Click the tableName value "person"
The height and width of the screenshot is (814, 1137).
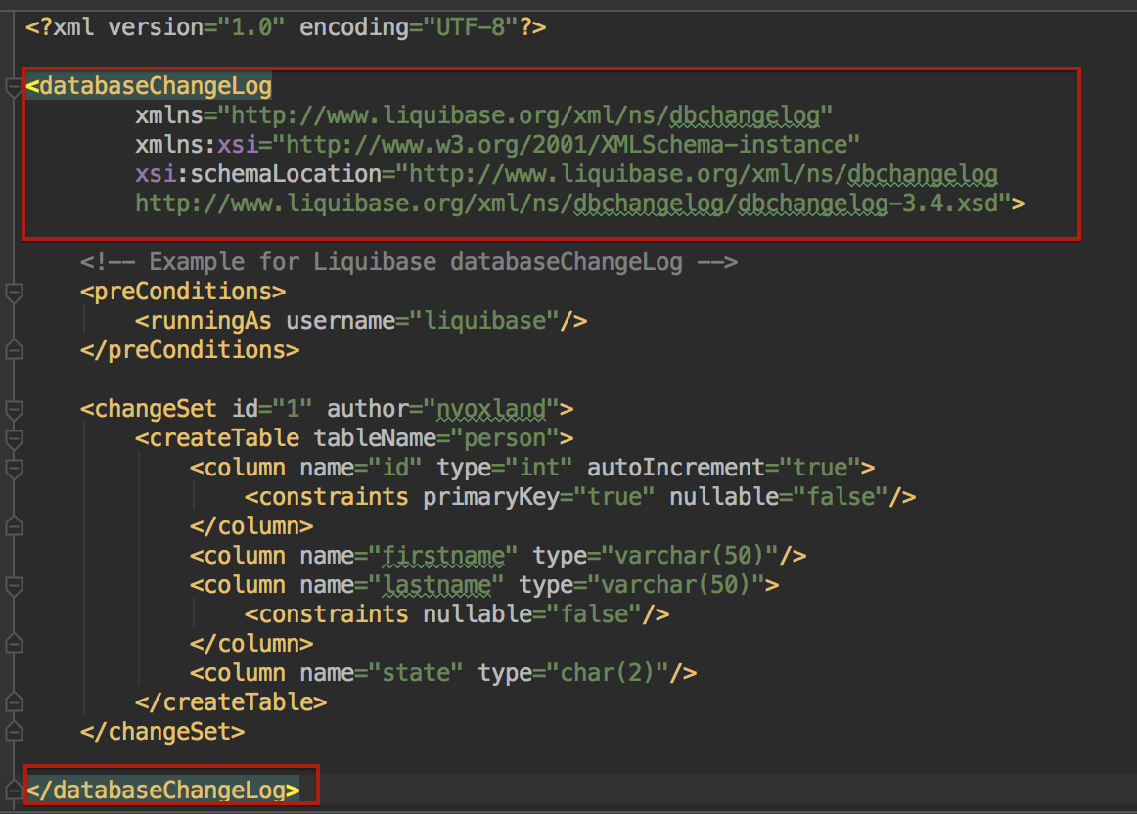pyautogui.click(x=505, y=437)
